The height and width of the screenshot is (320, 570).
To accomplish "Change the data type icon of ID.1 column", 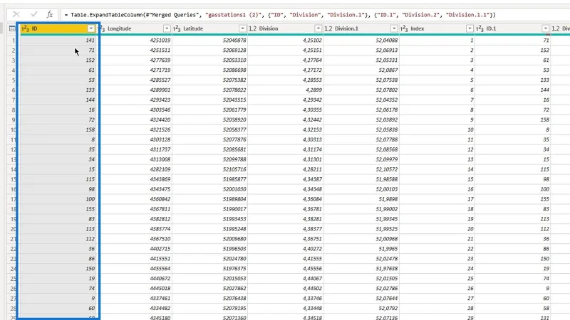I will pos(480,28).
